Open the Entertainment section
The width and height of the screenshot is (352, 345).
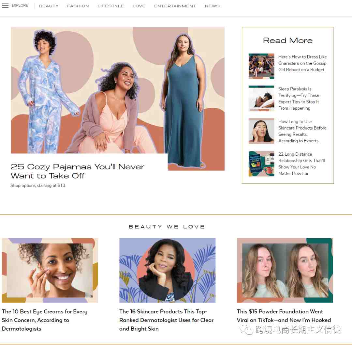(175, 6)
